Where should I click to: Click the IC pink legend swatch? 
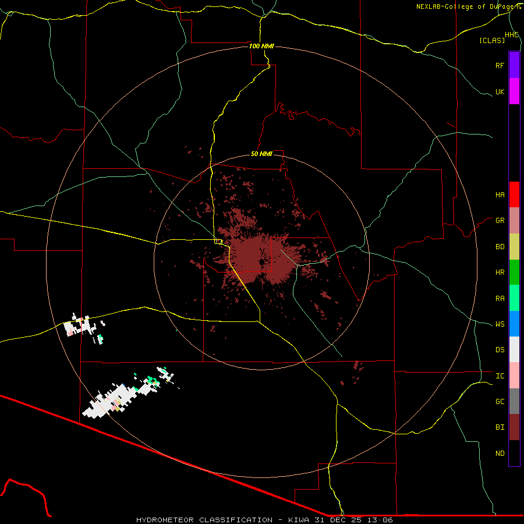coord(514,376)
